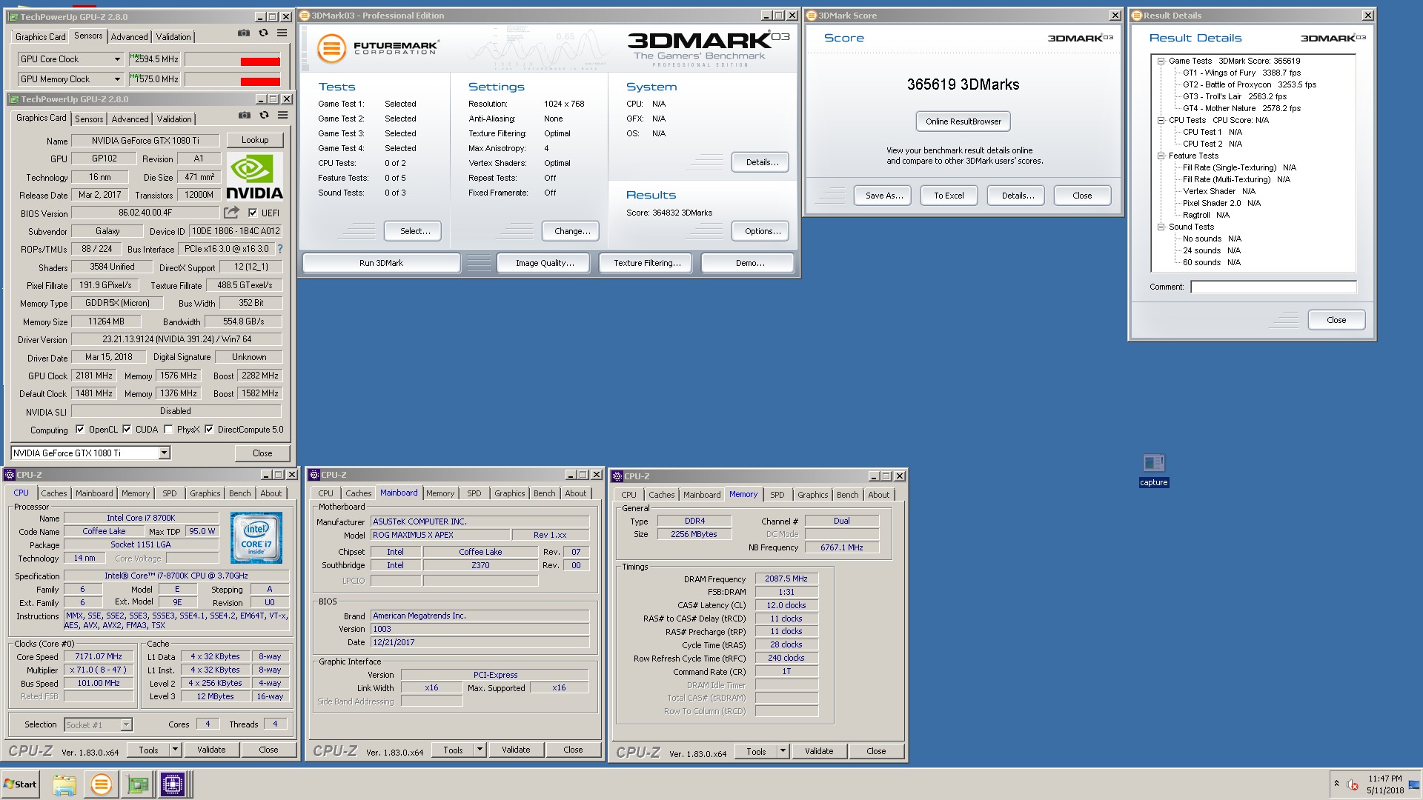Click Change button under 3DMark03 Settings

(x=571, y=231)
